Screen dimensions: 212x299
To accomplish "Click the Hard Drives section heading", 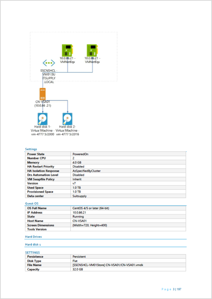I will (x=33, y=237).
